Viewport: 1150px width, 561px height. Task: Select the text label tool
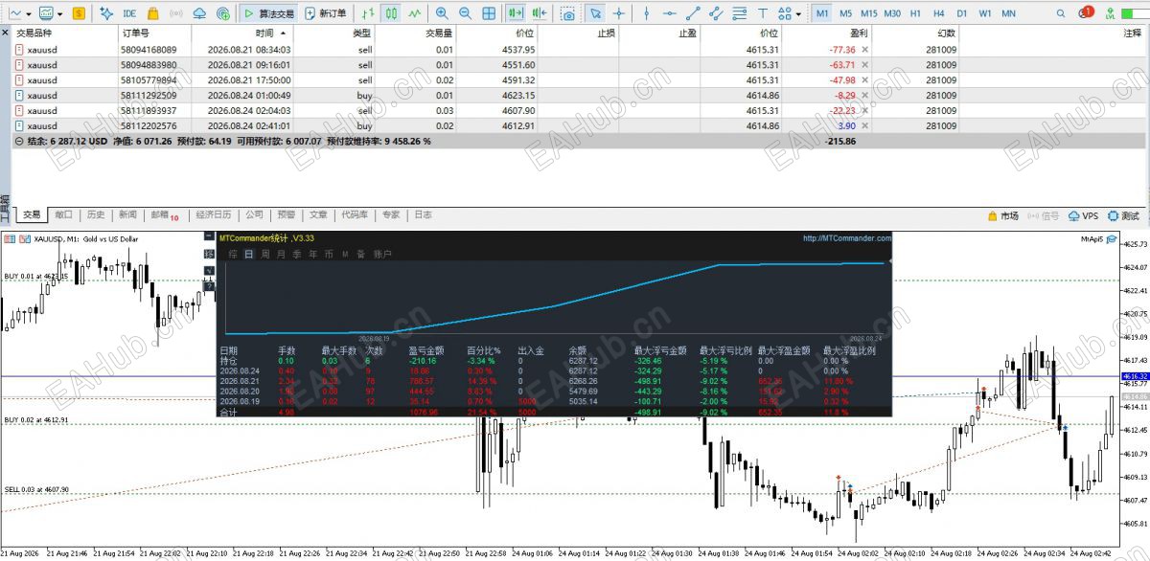[x=763, y=14]
